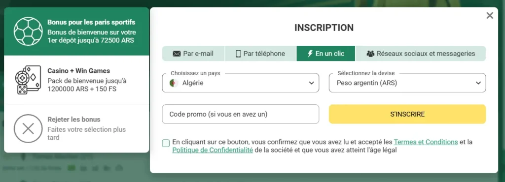Viewport: 505px width, 182px height.
Task: Switch to the Par téléphone tab
Action: pos(260,54)
